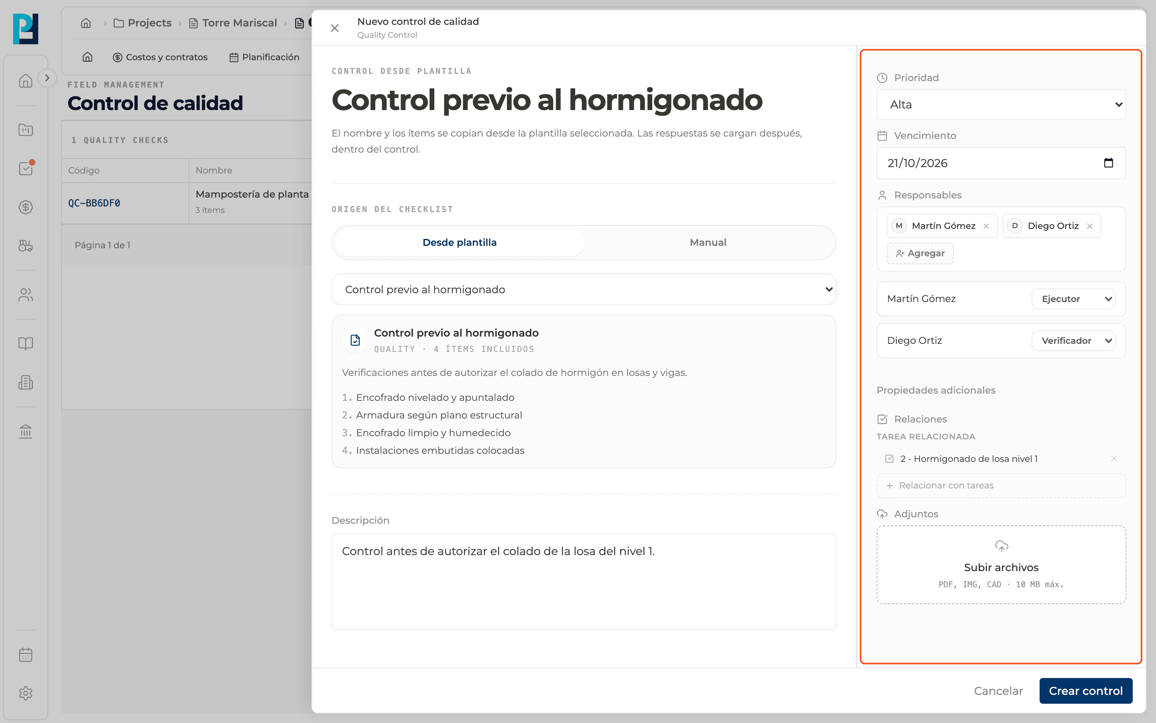Open the equipment machinery icon in sidebar
The width and height of the screenshot is (1156, 723).
tap(26, 246)
